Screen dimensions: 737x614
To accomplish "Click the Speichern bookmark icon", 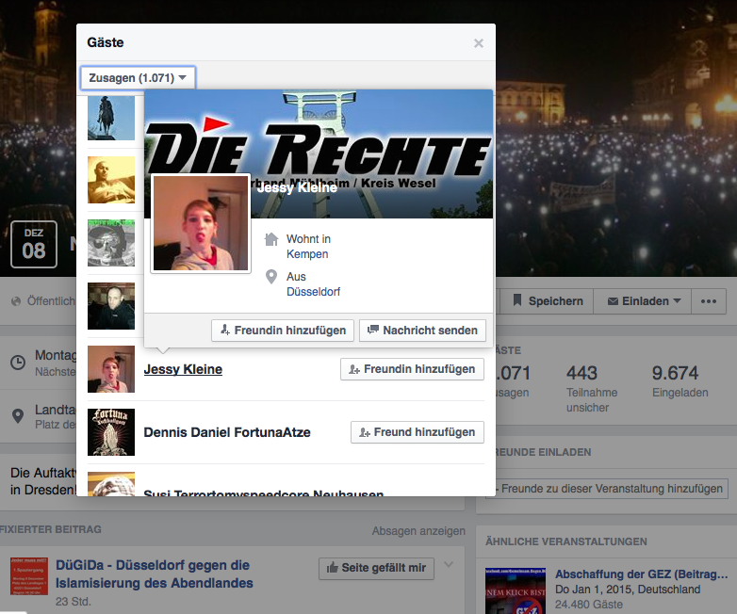I will (x=517, y=300).
